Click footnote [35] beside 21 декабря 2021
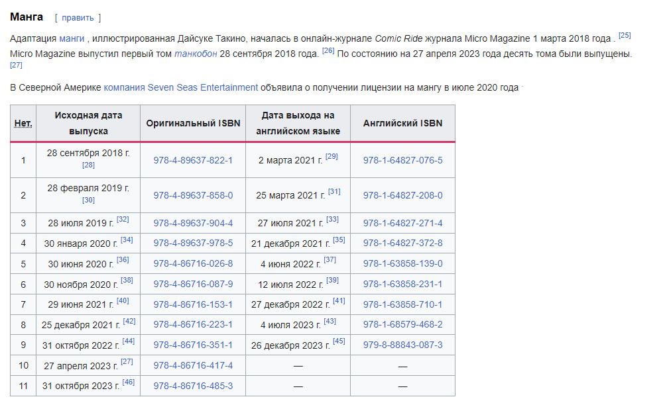The height and width of the screenshot is (399, 665). tap(339, 240)
